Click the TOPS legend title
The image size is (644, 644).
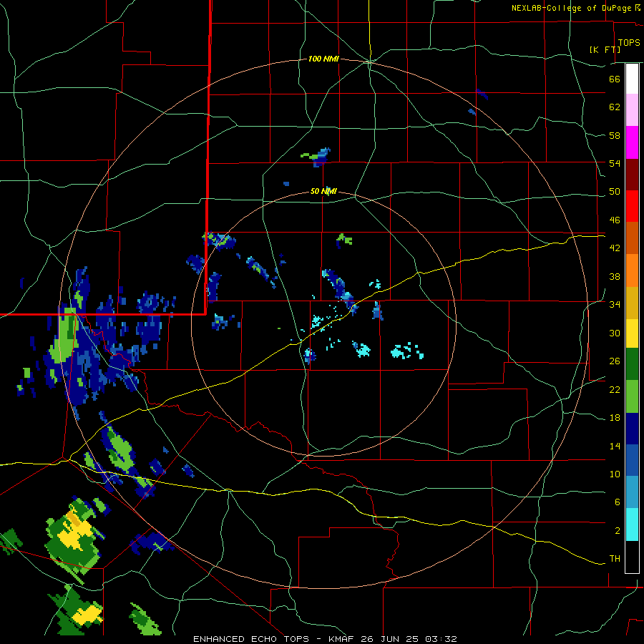click(629, 42)
